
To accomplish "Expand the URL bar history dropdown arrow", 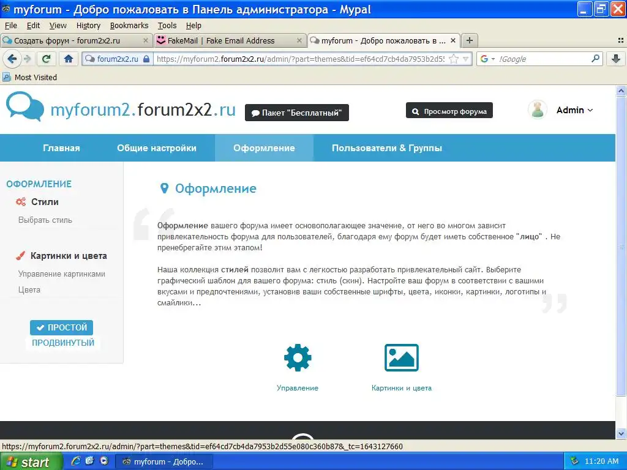I will [465, 59].
